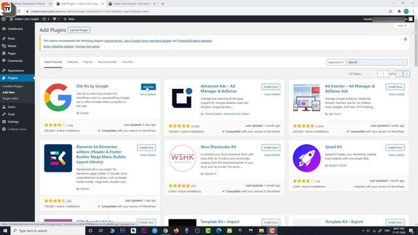Open Cortana circle on the taskbar
This screenshot has height=235, width=418.
pos(90,230)
